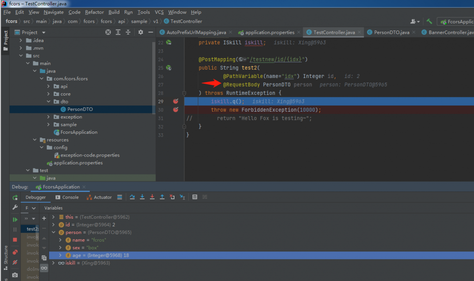Open the Build menu
This screenshot has width=474, height=281.
coord(114,12)
